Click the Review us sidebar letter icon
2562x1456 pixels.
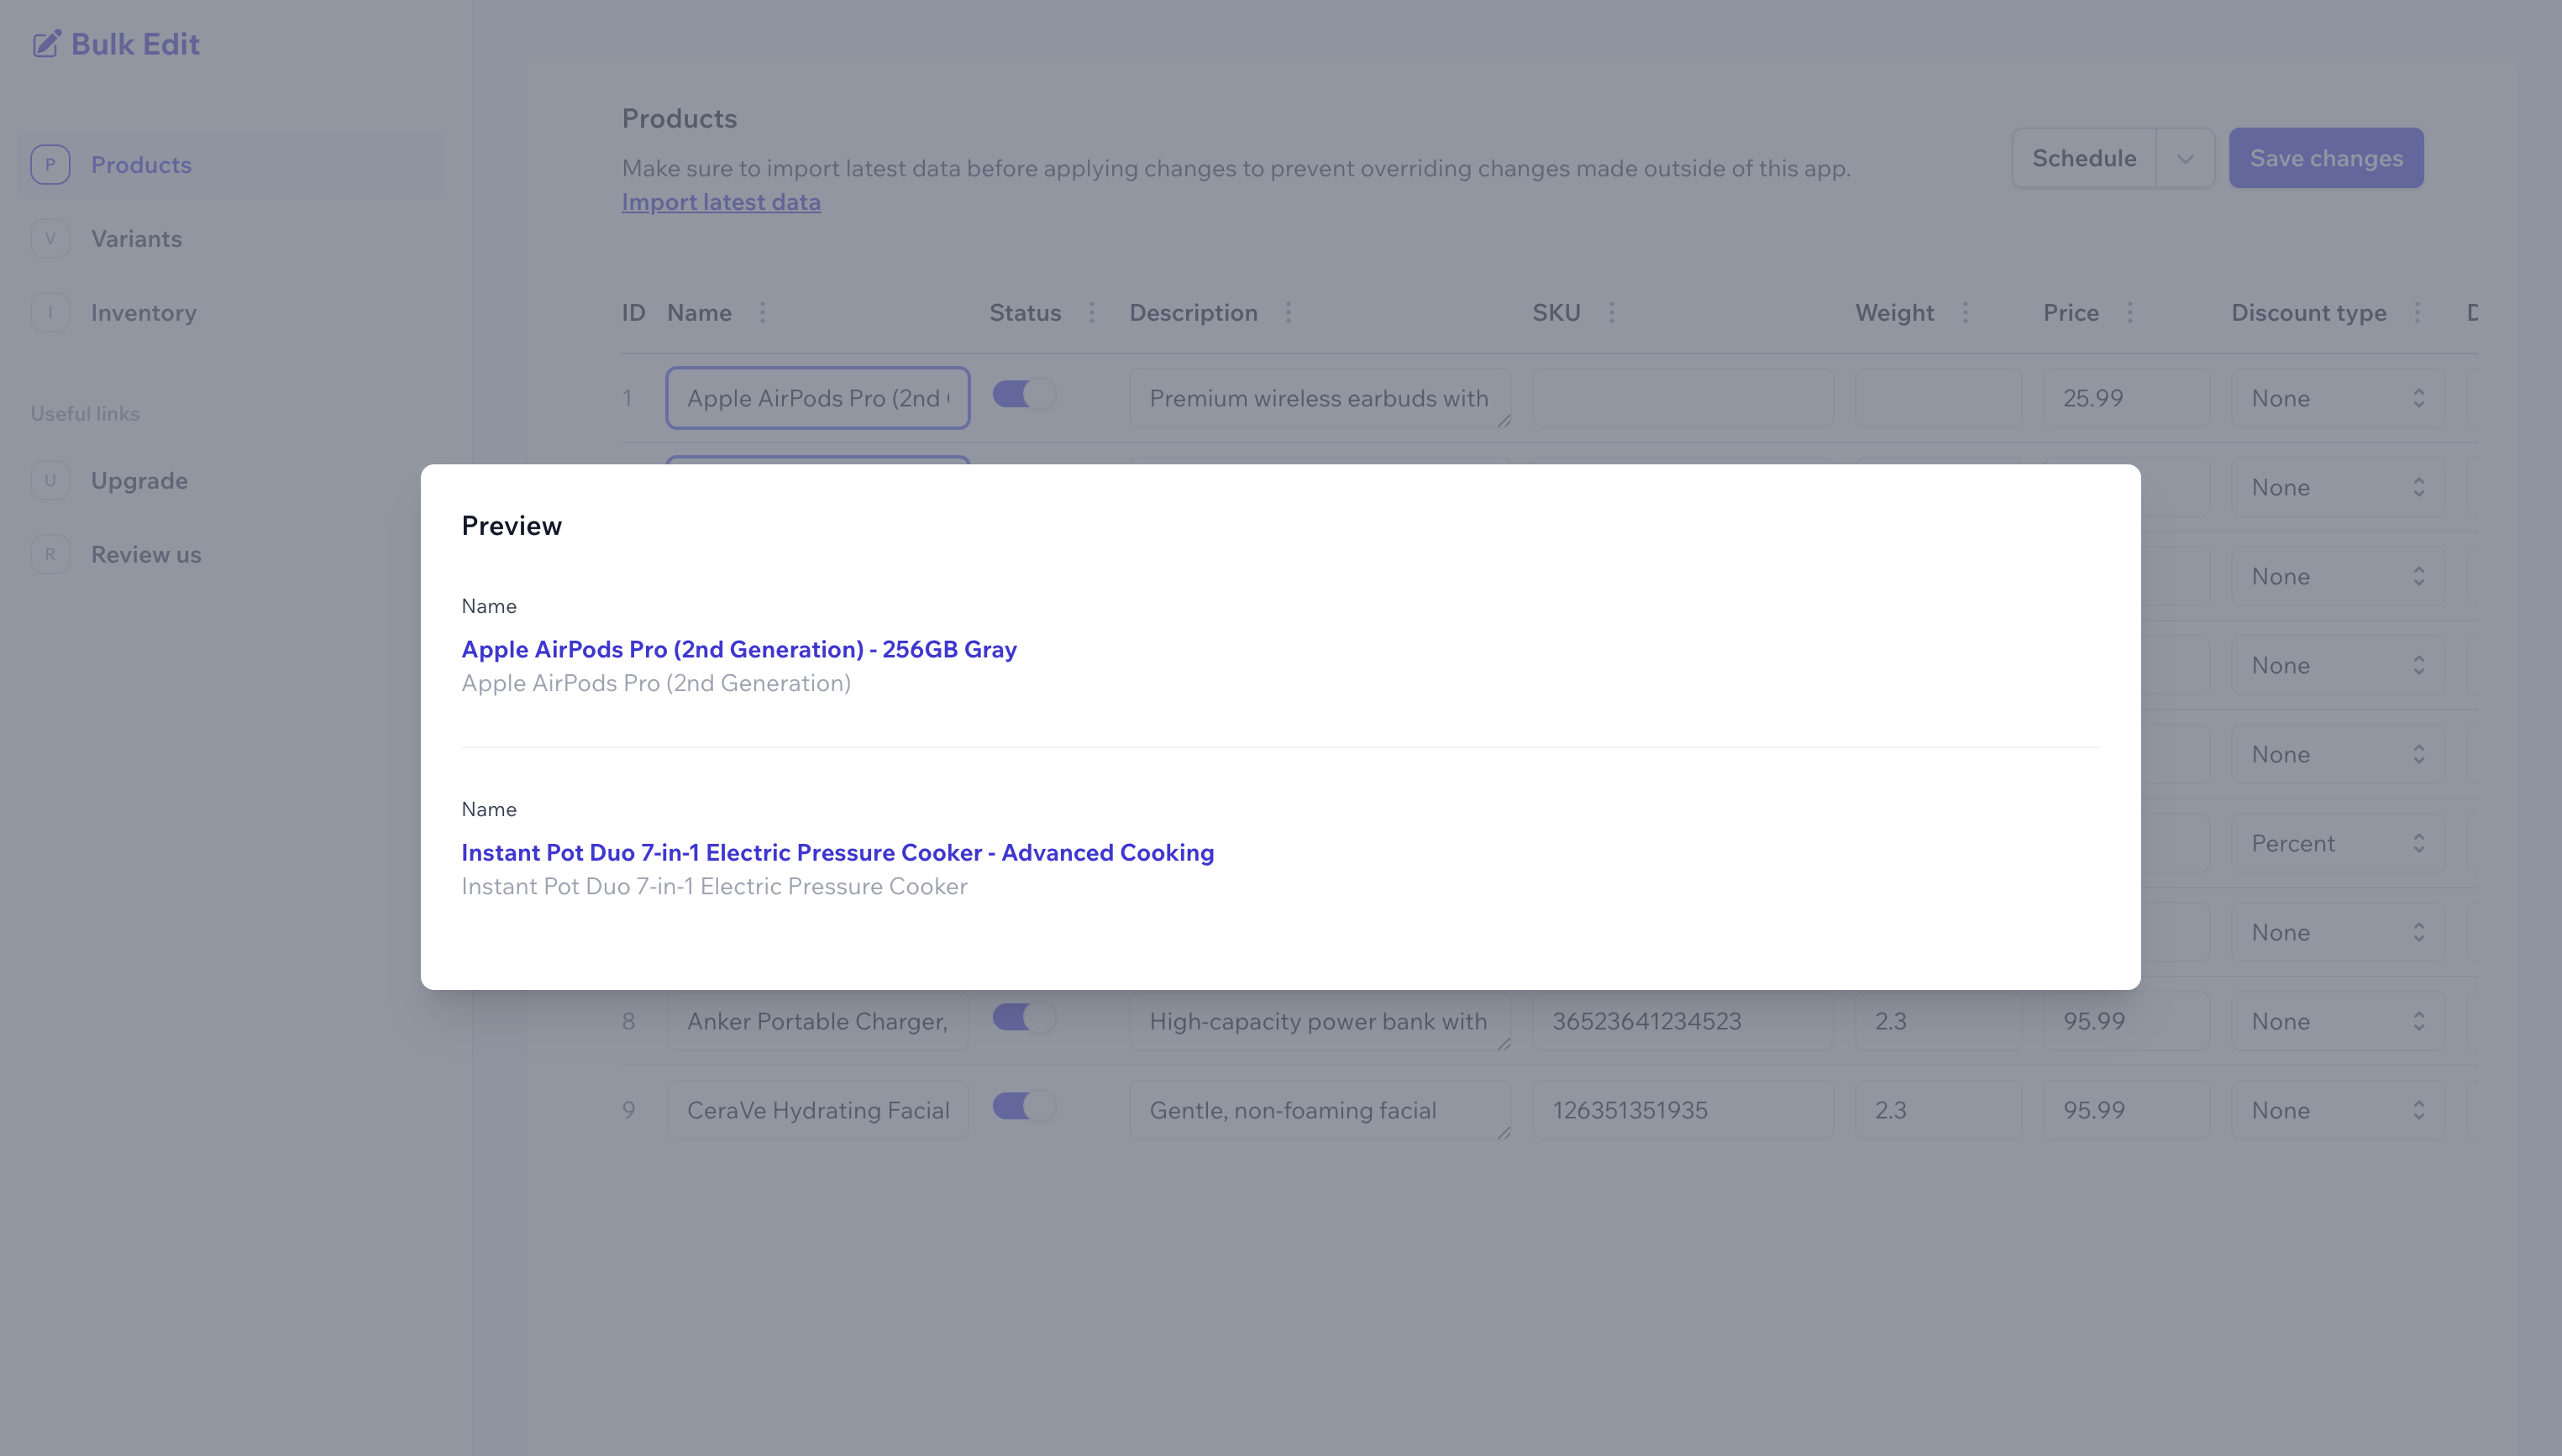point(50,555)
